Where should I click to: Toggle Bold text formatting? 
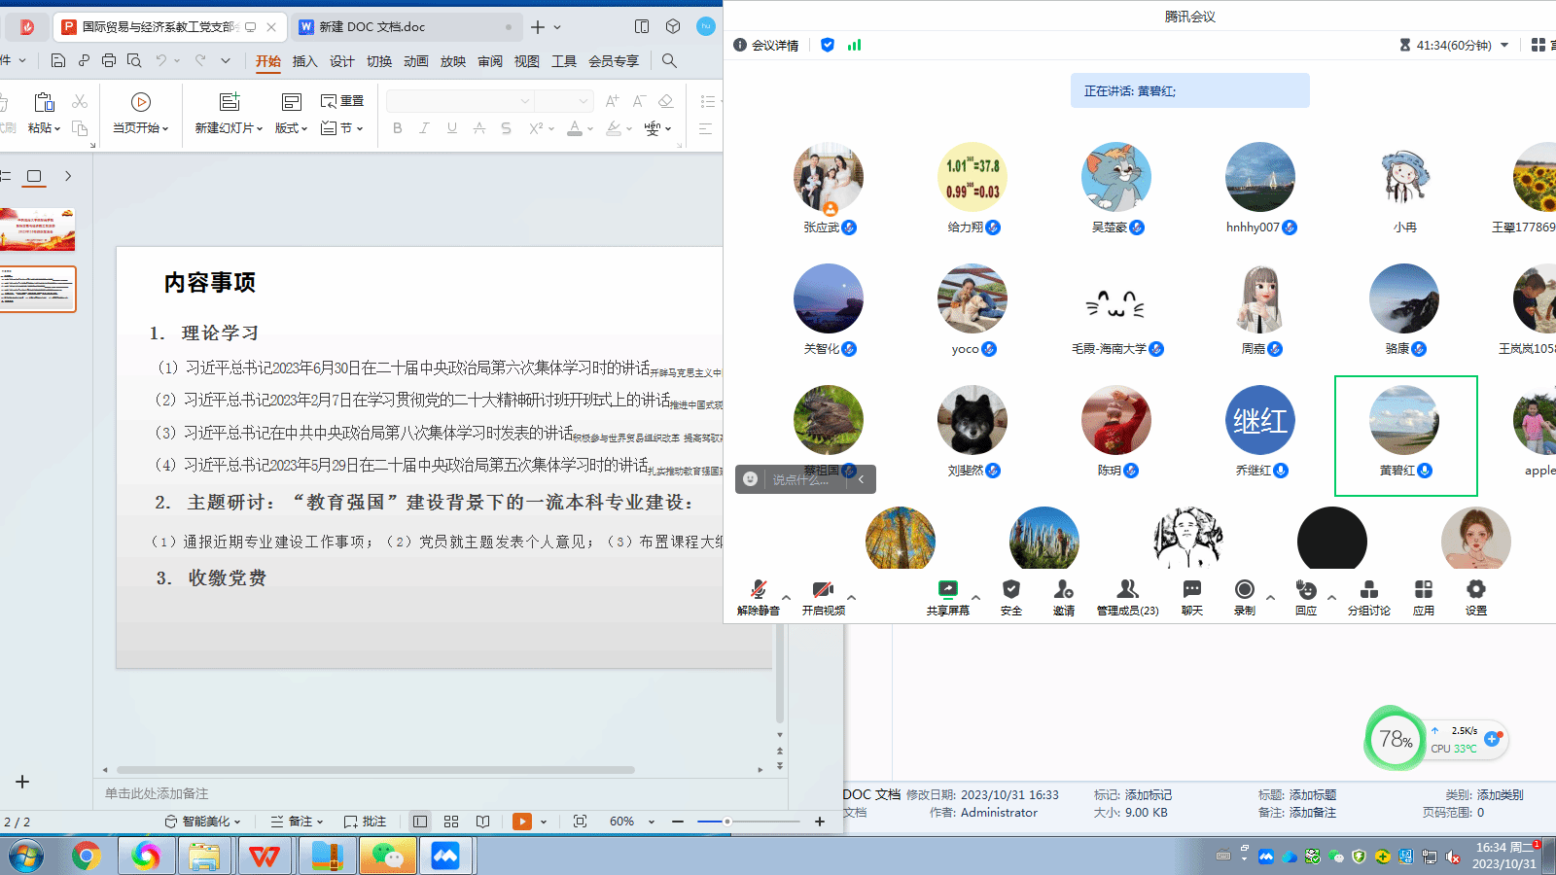(397, 128)
